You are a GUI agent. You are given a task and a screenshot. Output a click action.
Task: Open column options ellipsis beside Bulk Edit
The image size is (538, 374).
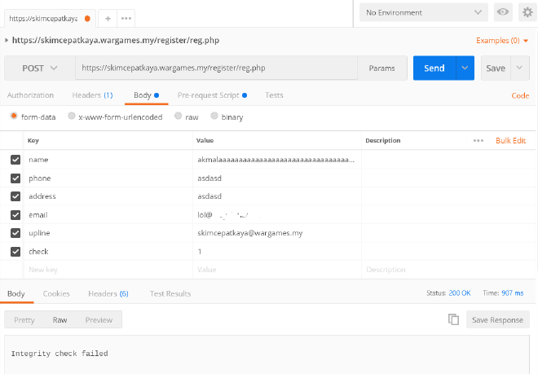tap(478, 141)
